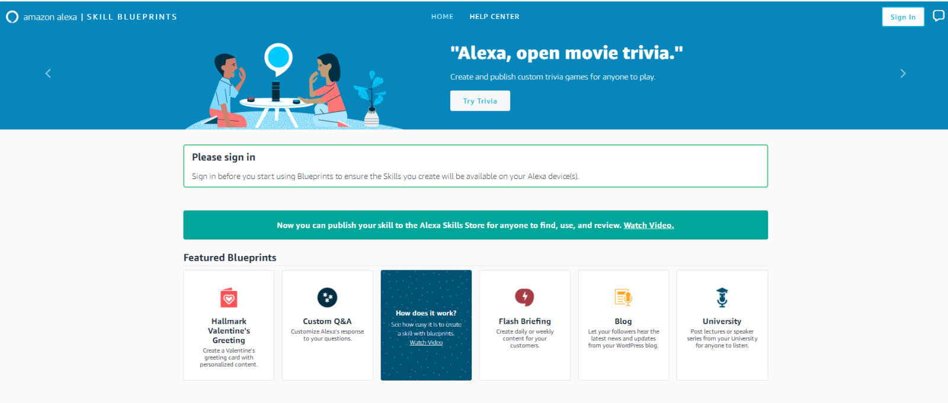This screenshot has width=948, height=403.
Task: Select the Blog blueprint title
Action: (x=623, y=321)
